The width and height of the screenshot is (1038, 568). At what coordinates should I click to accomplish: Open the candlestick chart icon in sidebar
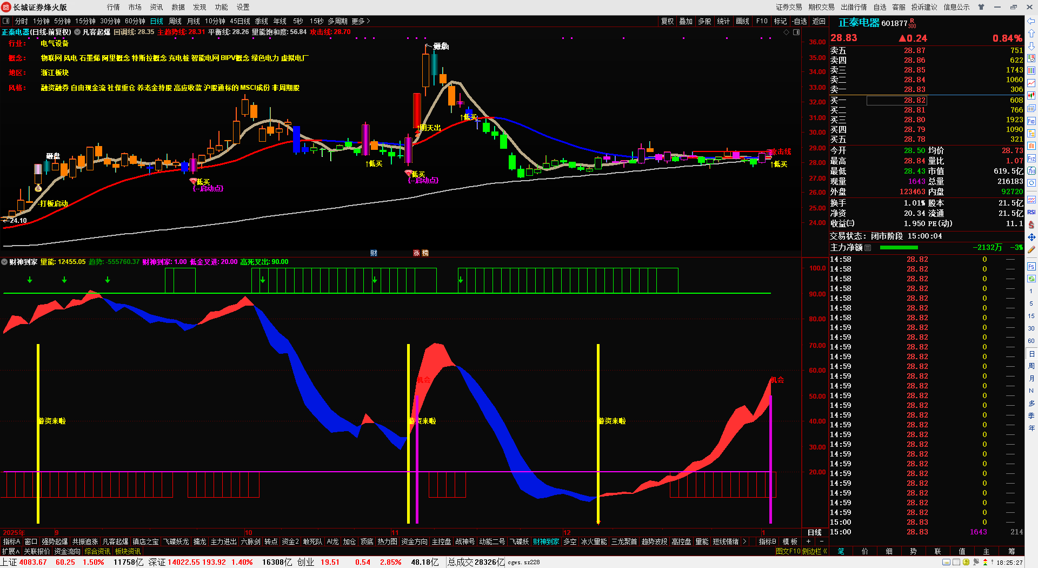click(1031, 96)
